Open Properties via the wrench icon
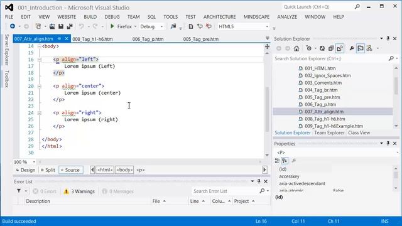This screenshot has width=402, height=226. pyautogui.click(x=352, y=48)
